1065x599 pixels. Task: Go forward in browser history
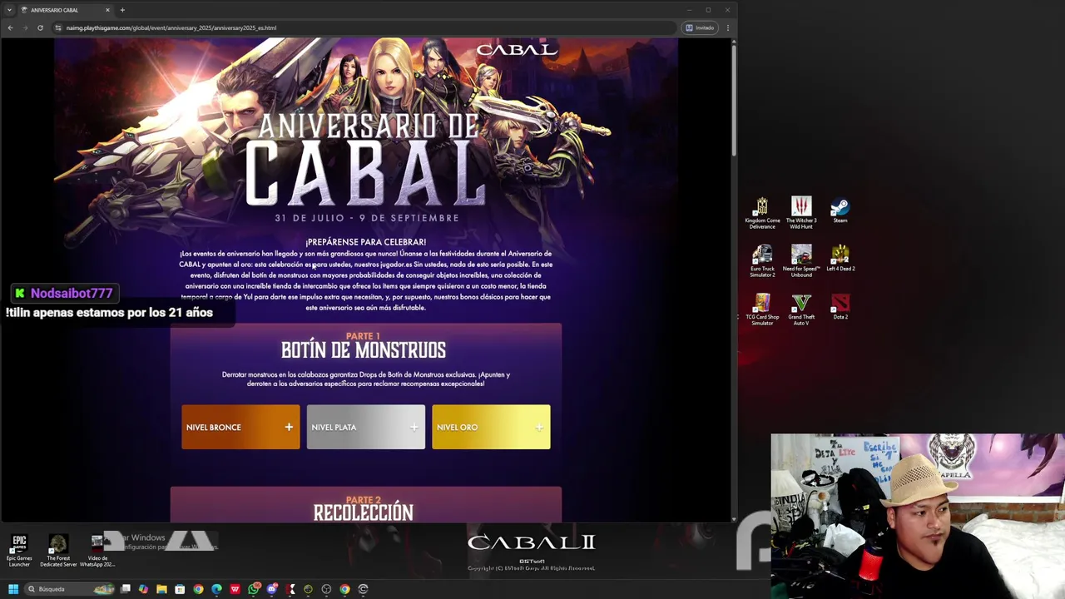[25, 27]
